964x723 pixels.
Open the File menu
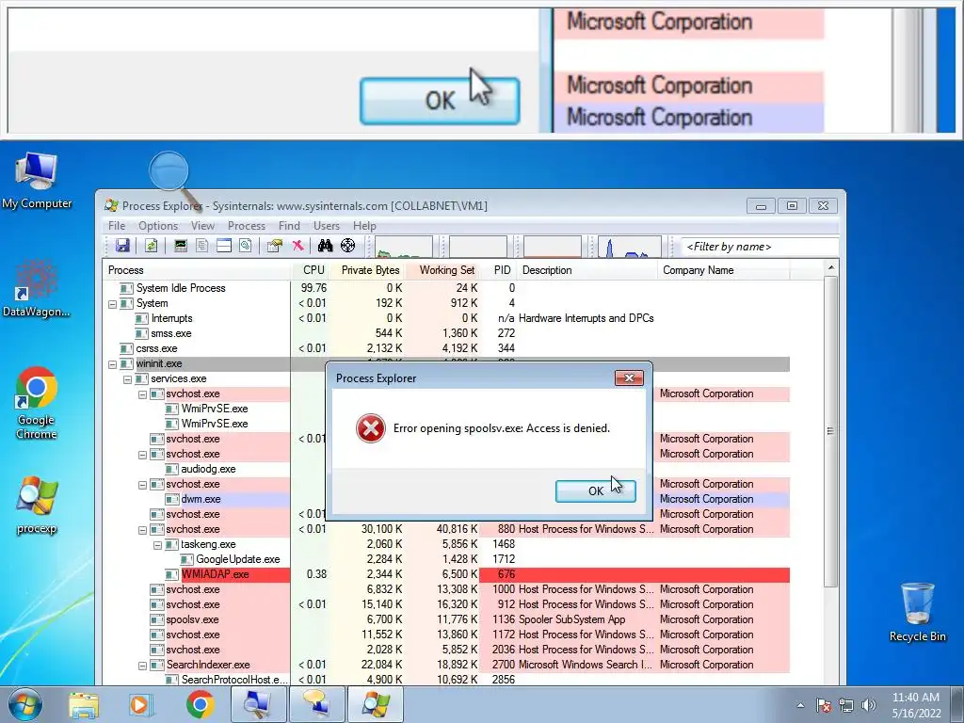tap(116, 226)
